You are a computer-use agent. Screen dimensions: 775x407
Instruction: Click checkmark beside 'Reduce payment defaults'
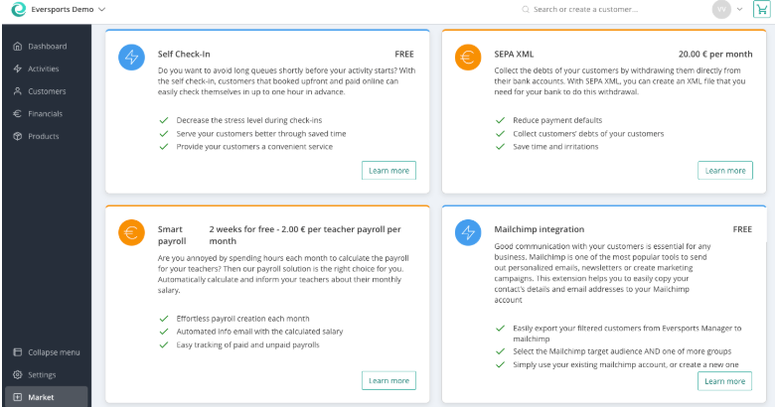point(500,120)
